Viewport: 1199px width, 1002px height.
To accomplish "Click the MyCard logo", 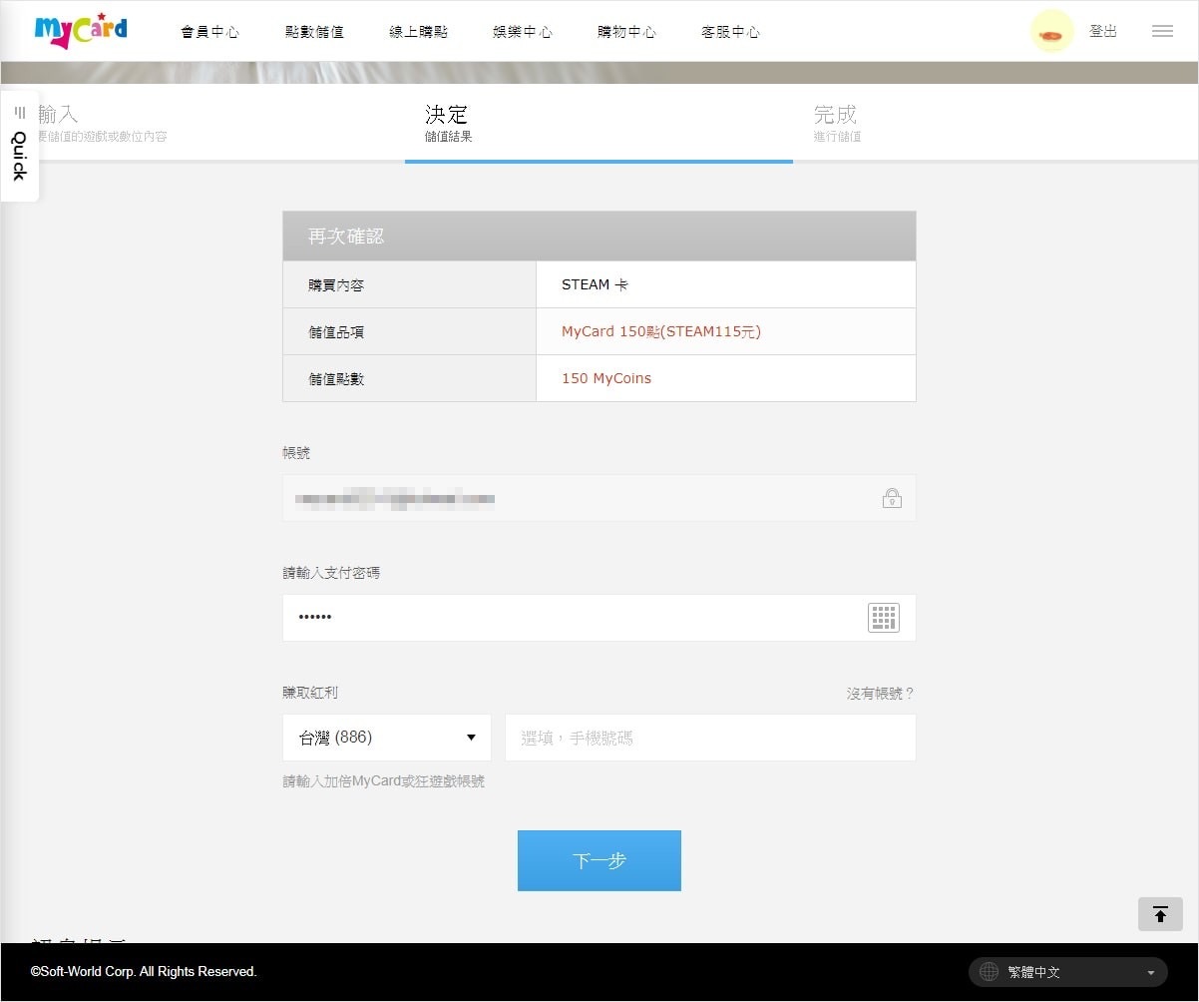I will click(81, 31).
